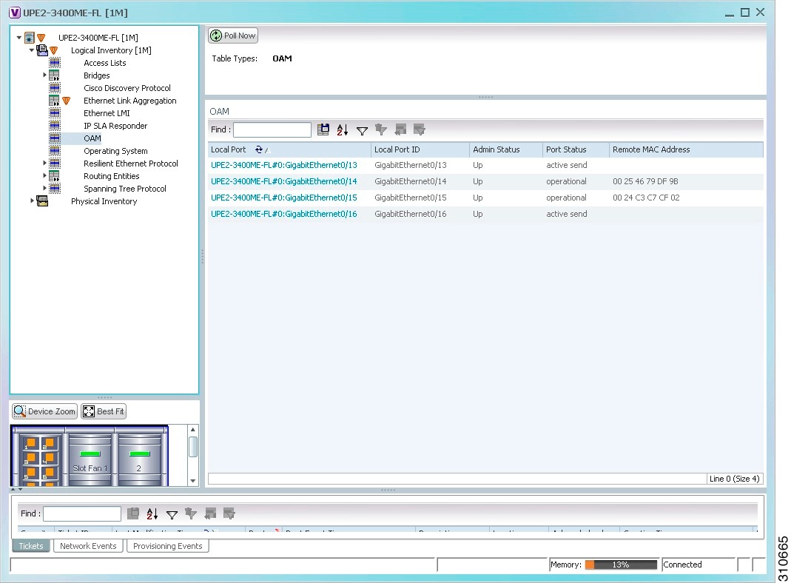
Task: Select the OAM item in the tree
Action: [92, 138]
